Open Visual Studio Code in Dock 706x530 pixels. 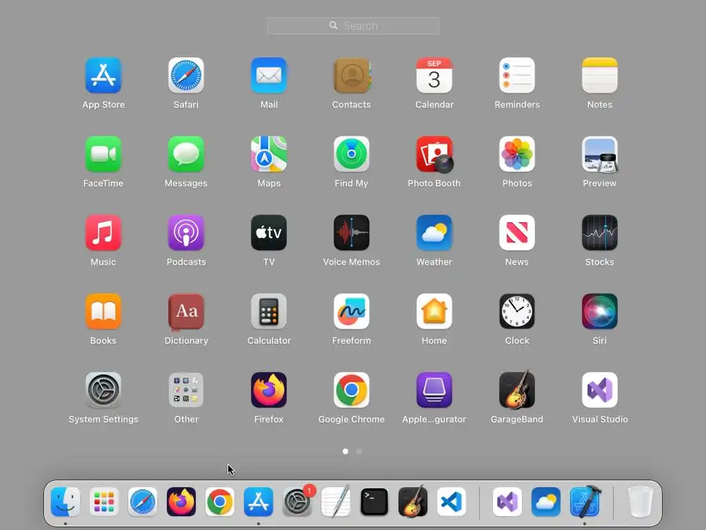[452, 502]
